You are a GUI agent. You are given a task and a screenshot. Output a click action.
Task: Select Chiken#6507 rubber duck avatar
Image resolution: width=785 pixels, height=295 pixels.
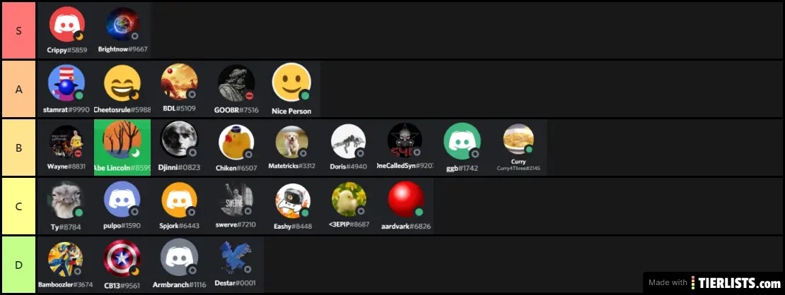236,142
